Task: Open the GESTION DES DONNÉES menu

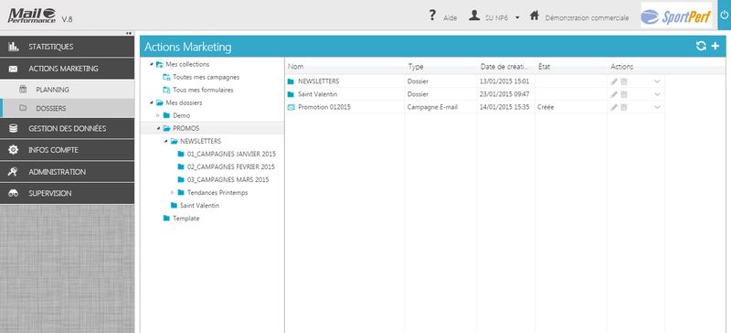Action: 67,128
